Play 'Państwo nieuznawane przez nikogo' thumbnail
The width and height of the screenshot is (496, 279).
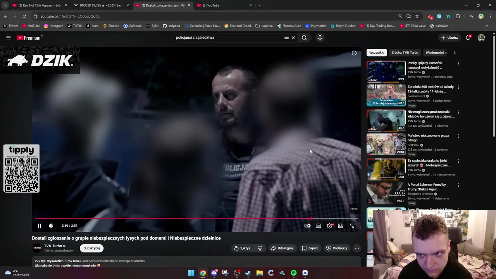point(386,144)
